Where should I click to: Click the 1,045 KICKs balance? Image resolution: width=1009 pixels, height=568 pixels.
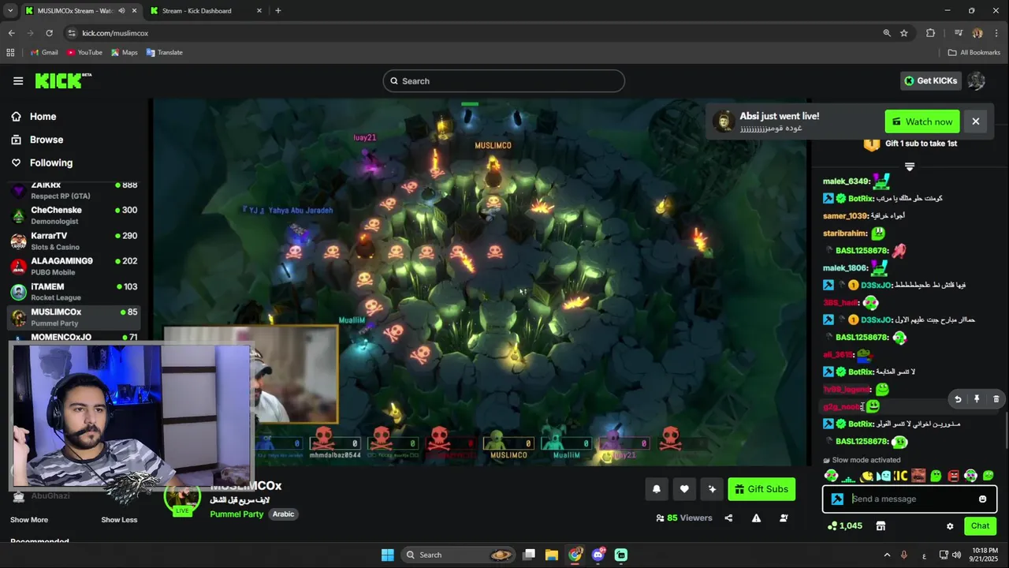(x=844, y=526)
